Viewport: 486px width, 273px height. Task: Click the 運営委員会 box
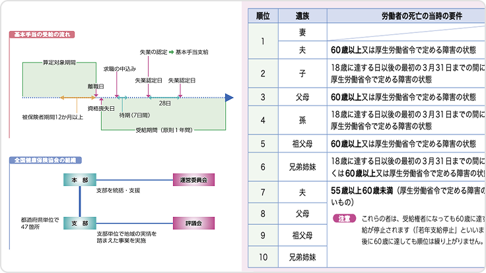click(x=194, y=179)
